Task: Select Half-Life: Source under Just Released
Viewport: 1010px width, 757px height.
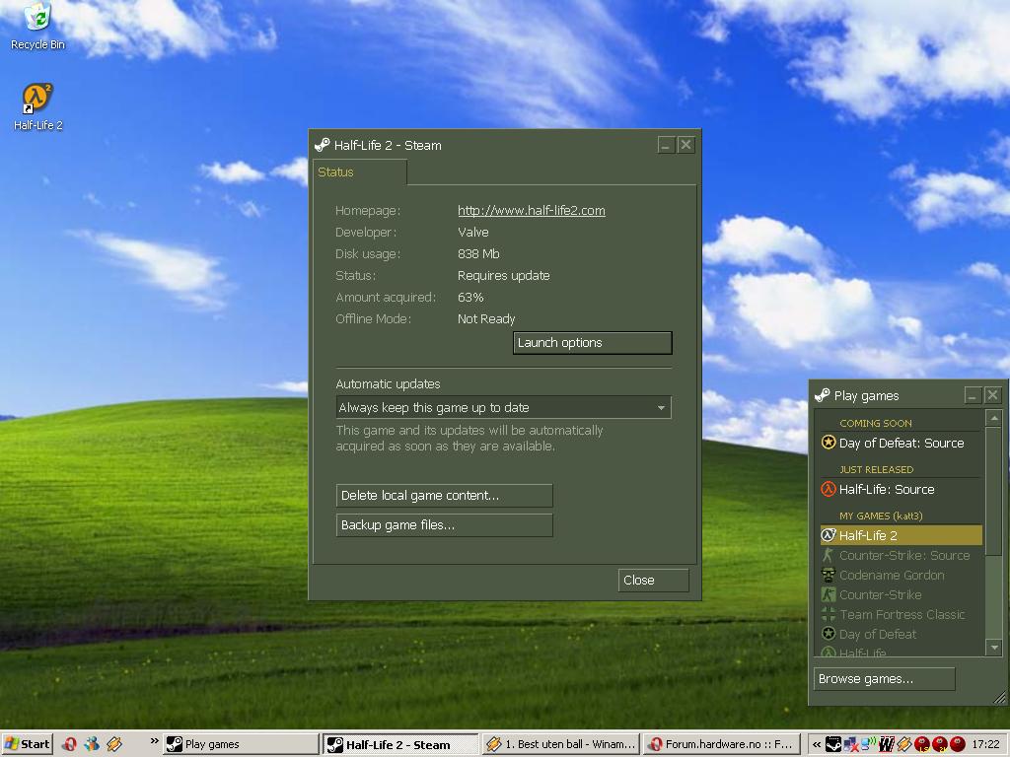Action: (902, 489)
